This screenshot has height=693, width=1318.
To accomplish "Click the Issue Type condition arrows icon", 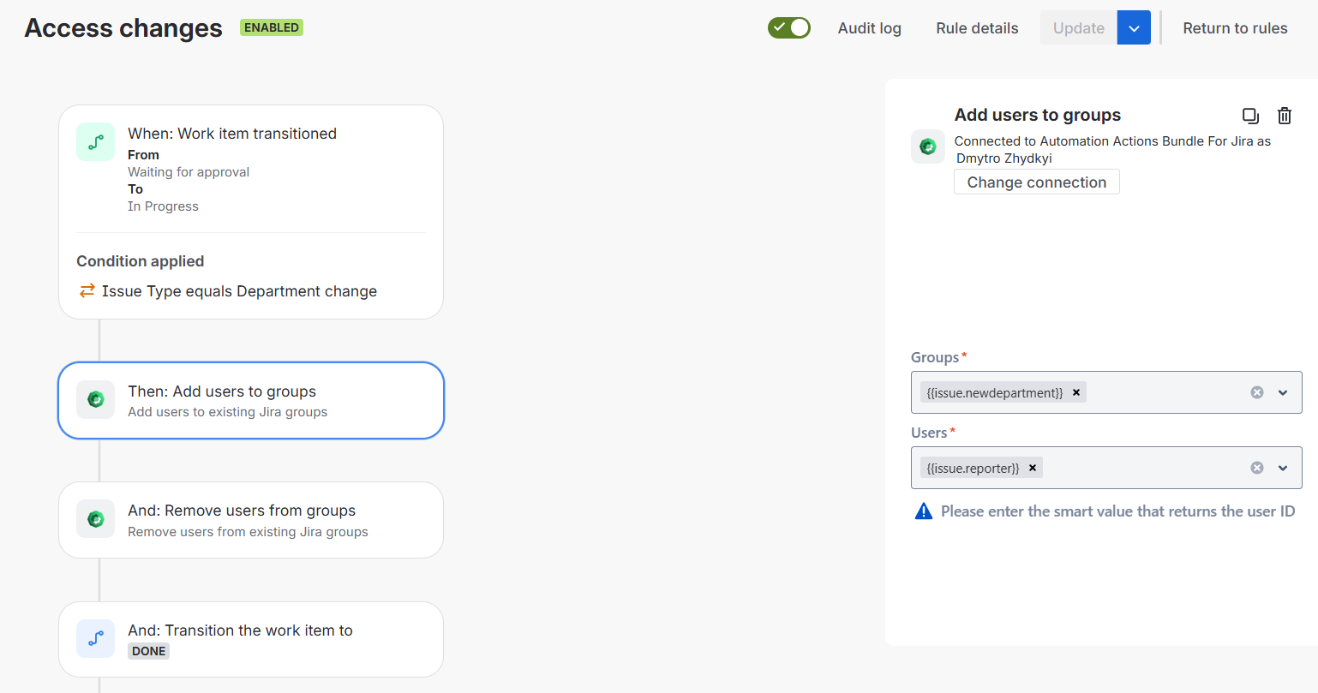I will pyautogui.click(x=86, y=290).
